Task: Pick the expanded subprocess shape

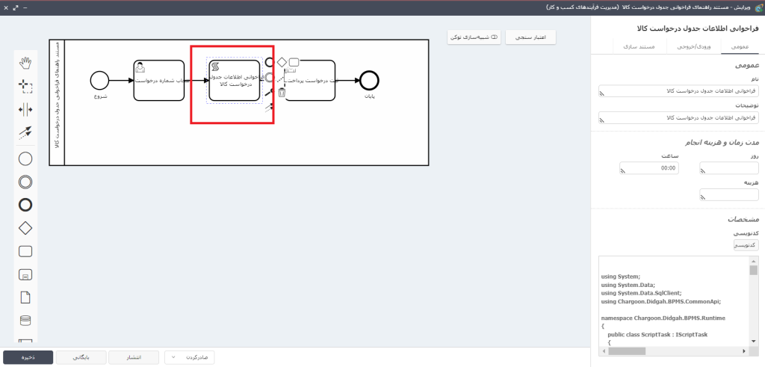Action: pyautogui.click(x=25, y=275)
